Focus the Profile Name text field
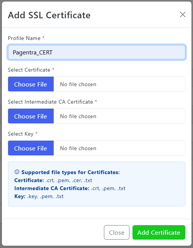The width and height of the screenshot is (193, 248). 97,52
